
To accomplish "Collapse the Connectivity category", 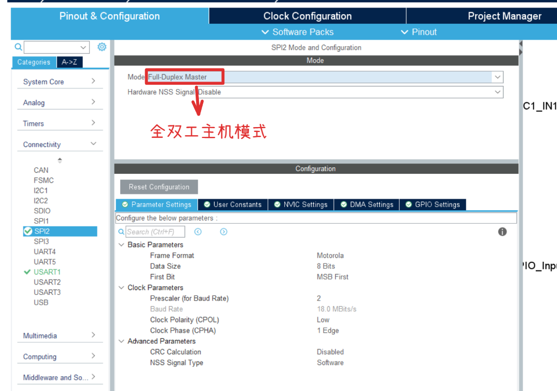I will click(60, 144).
